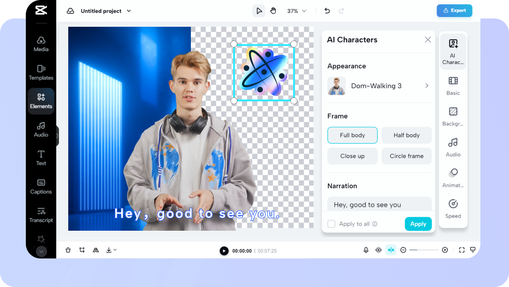Click the CapCut logo icon
The width and height of the screenshot is (509, 287).
click(41, 10)
